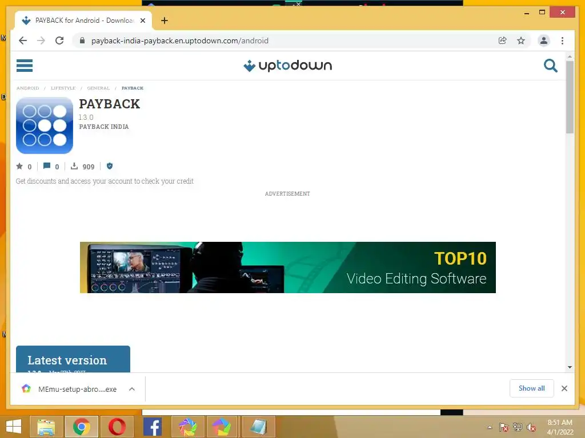Click the scrollbar up arrow
This screenshot has width=585, height=438.
570,56
